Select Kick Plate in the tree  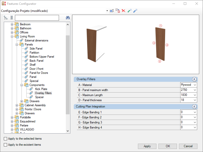pos(41,89)
